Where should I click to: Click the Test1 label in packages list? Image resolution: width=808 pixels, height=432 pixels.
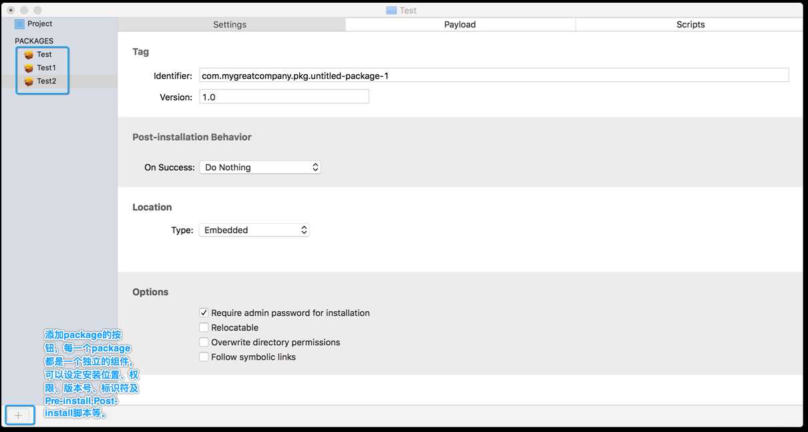[x=46, y=68]
